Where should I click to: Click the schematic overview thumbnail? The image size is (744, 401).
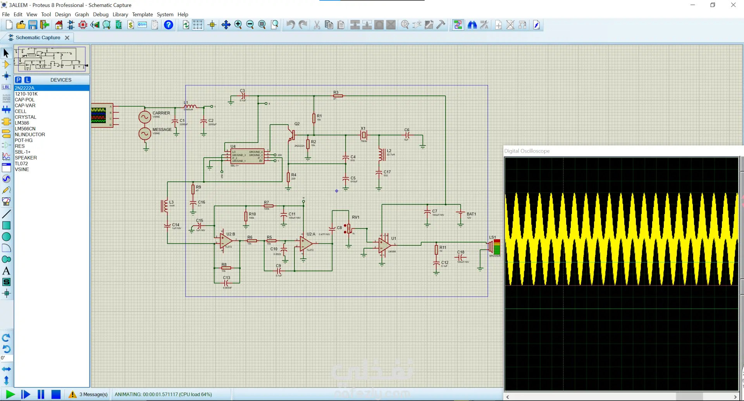click(52, 59)
